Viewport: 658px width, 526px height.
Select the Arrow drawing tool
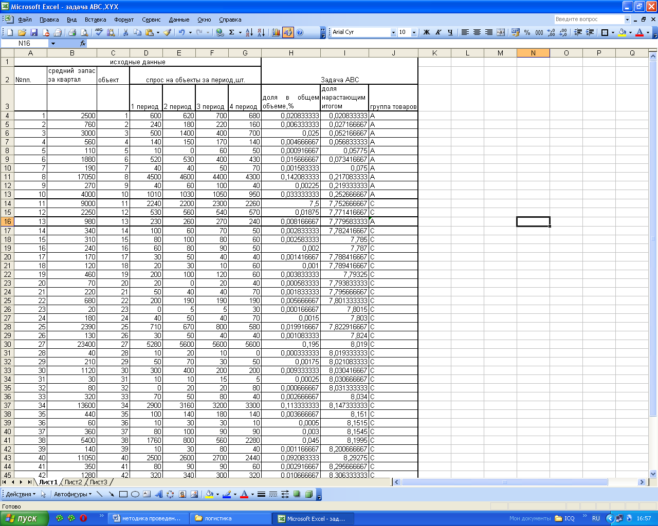[x=112, y=494]
